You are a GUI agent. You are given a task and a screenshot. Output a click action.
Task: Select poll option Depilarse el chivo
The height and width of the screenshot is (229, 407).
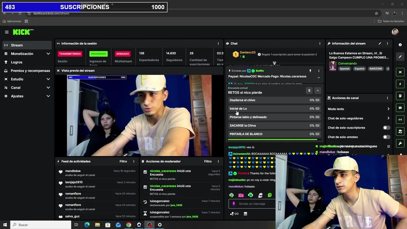click(274, 100)
